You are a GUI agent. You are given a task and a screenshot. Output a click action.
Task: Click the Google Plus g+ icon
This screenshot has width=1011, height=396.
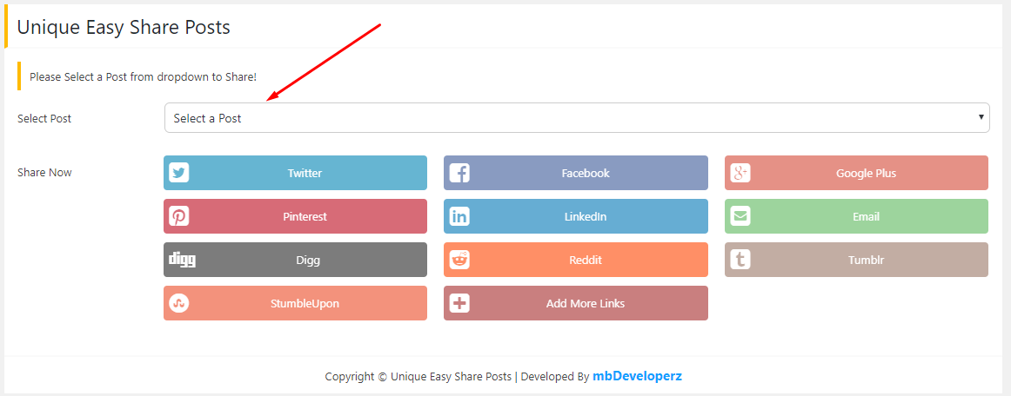[x=740, y=173]
